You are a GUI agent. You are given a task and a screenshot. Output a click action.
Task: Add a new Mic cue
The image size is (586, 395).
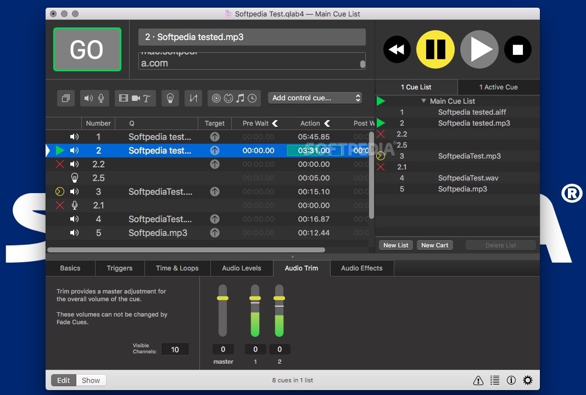[x=101, y=98]
